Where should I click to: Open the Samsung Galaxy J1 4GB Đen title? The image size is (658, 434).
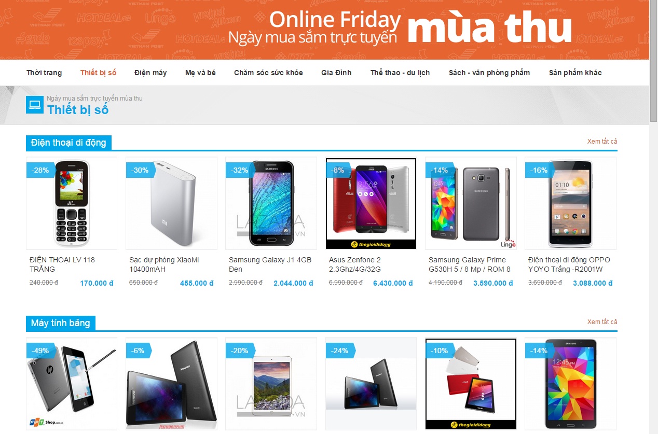270,264
